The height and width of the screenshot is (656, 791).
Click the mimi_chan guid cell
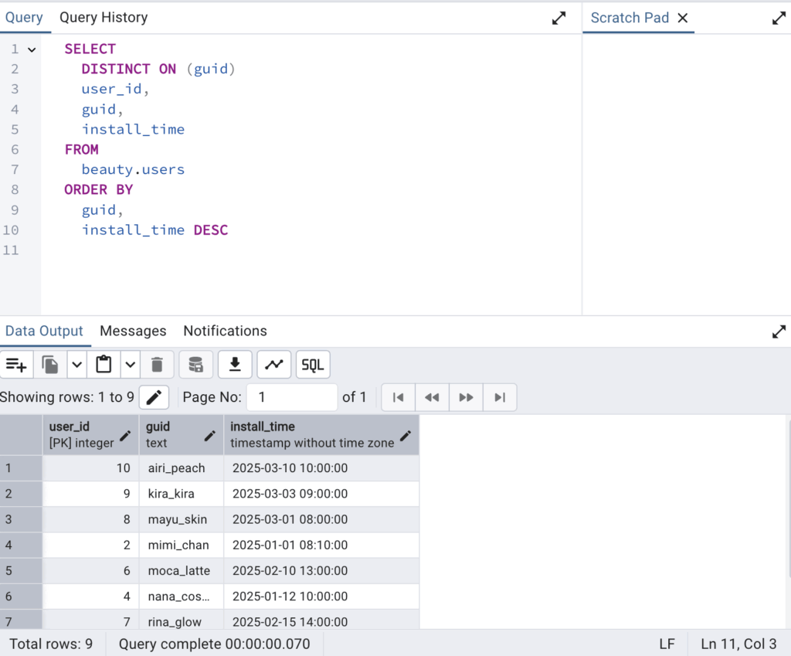182,545
